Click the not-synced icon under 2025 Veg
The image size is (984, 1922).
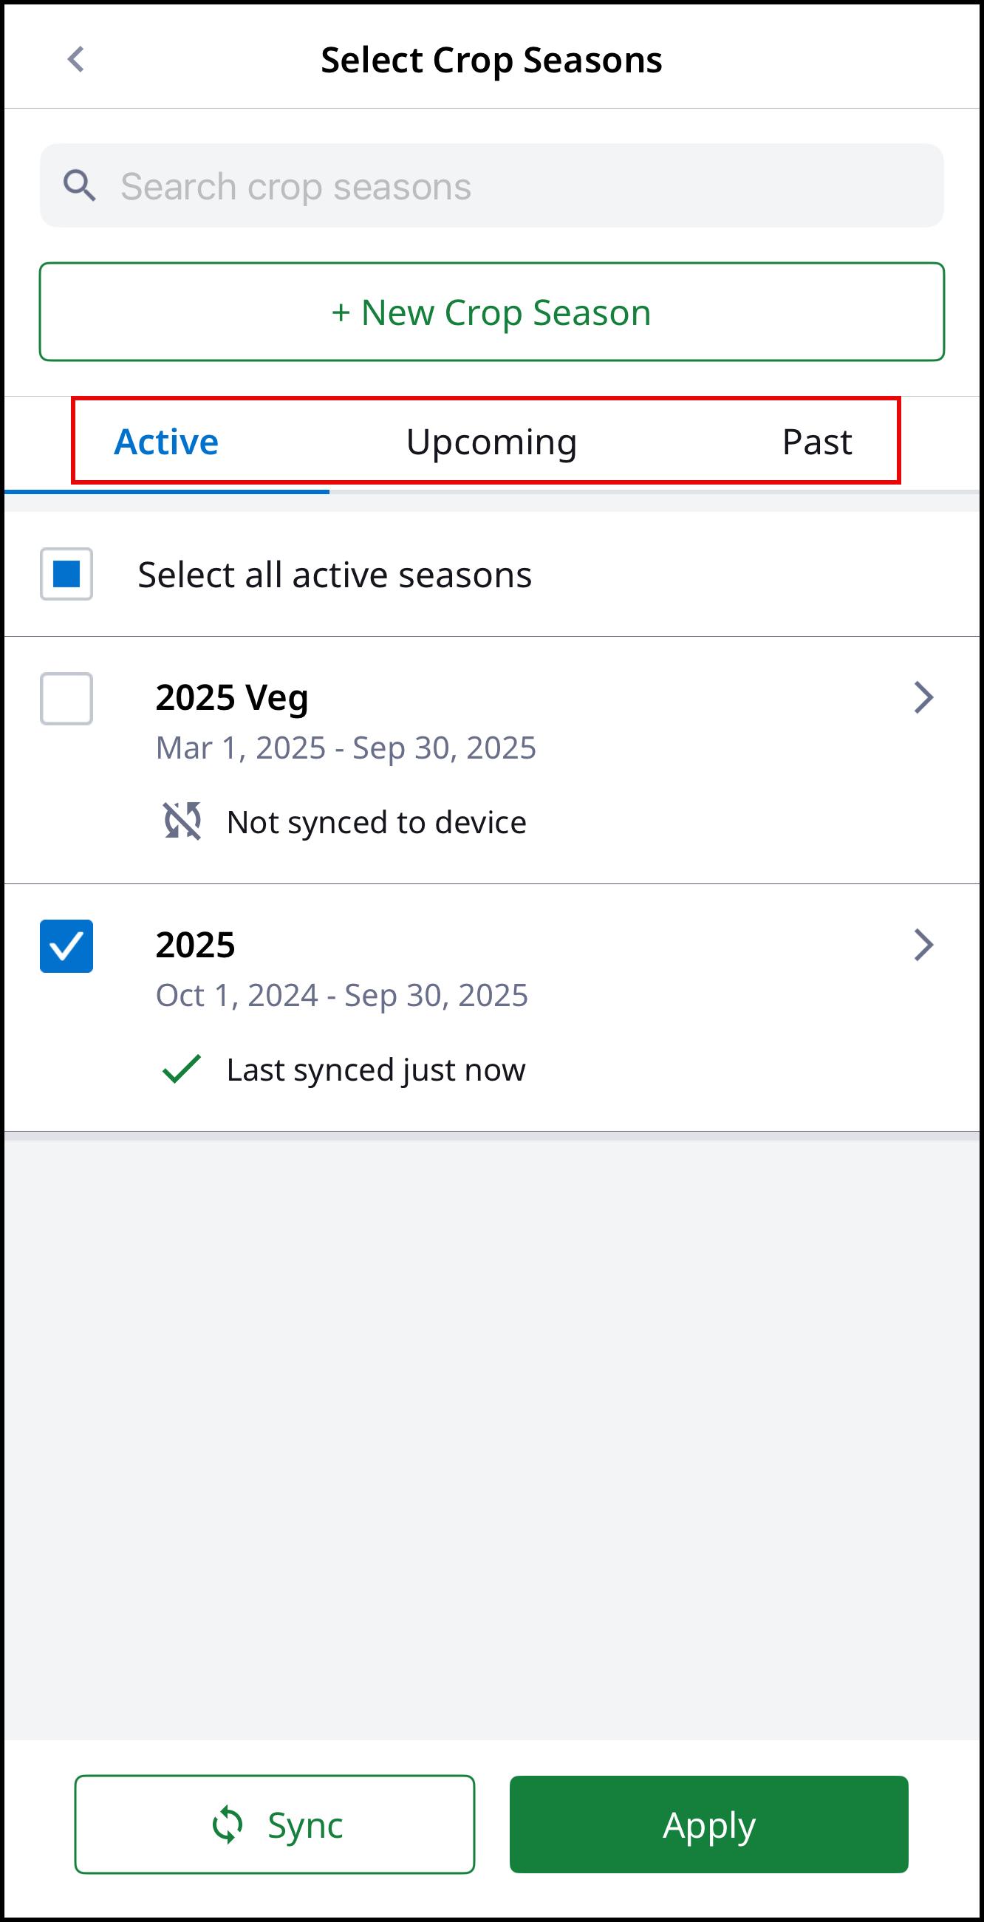pyautogui.click(x=182, y=821)
